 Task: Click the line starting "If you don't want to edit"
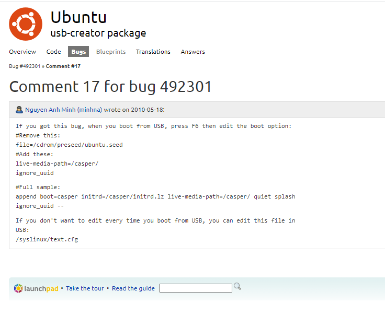pyautogui.click(x=155, y=220)
